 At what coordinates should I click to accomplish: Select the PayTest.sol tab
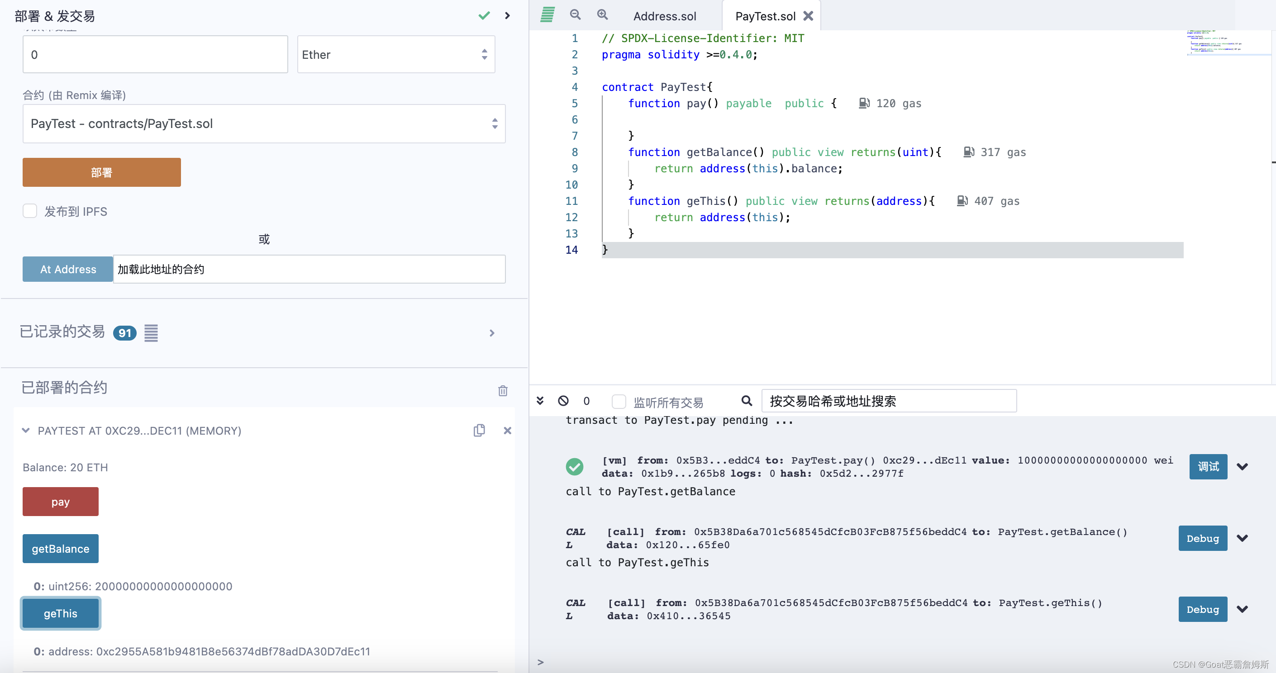point(765,16)
